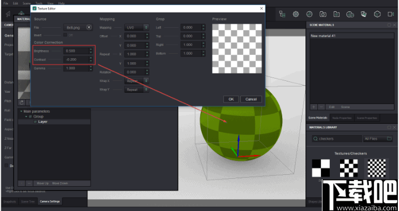Maximize the Materials Library panel

pyautogui.click(x=389, y=127)
